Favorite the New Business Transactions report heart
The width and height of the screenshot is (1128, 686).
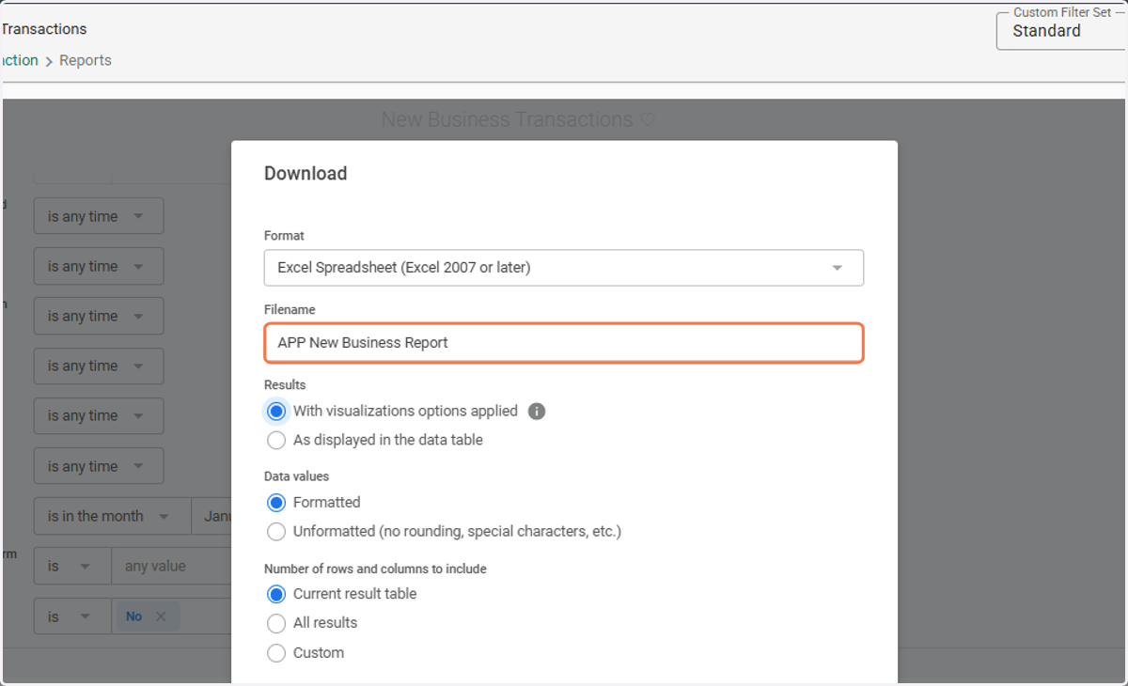tap(647, 120)
